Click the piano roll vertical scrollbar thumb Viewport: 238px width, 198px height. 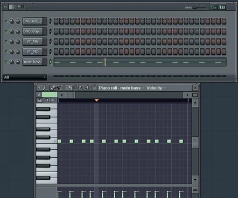[195, 142]
